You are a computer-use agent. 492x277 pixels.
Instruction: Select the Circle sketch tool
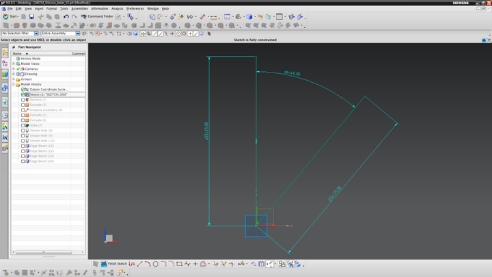[156, 264]
